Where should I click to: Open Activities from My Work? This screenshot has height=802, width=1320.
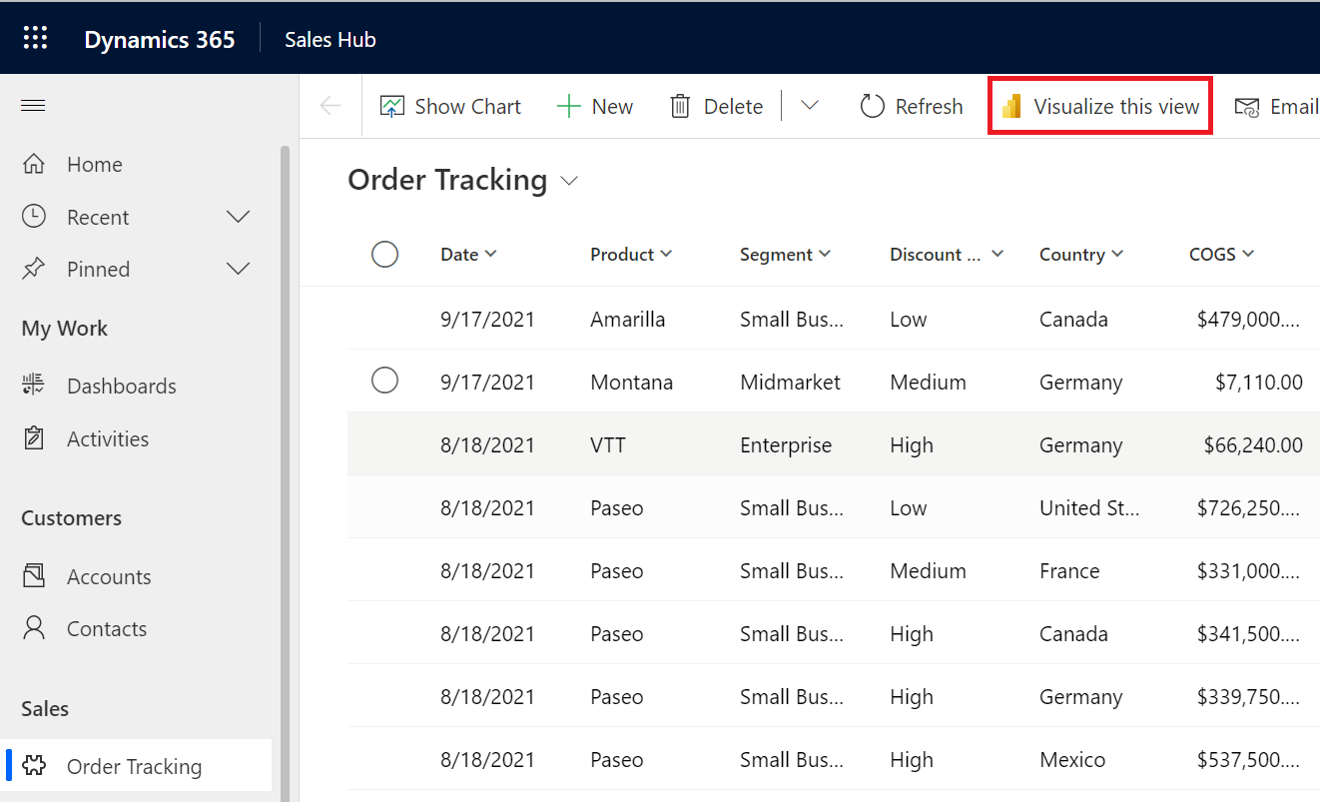coord(108,438)
